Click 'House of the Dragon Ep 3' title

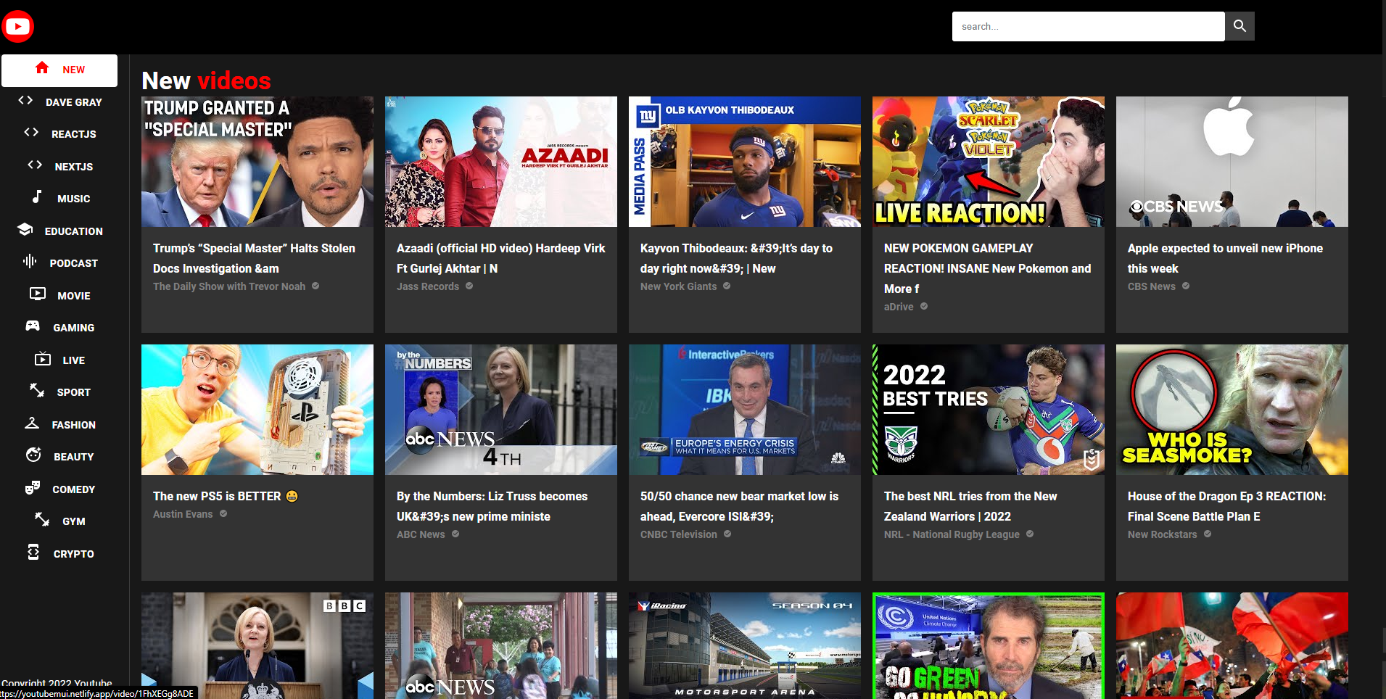[1226, 506]
